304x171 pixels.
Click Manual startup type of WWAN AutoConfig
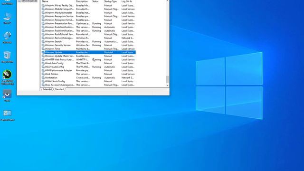pos(108,81)
